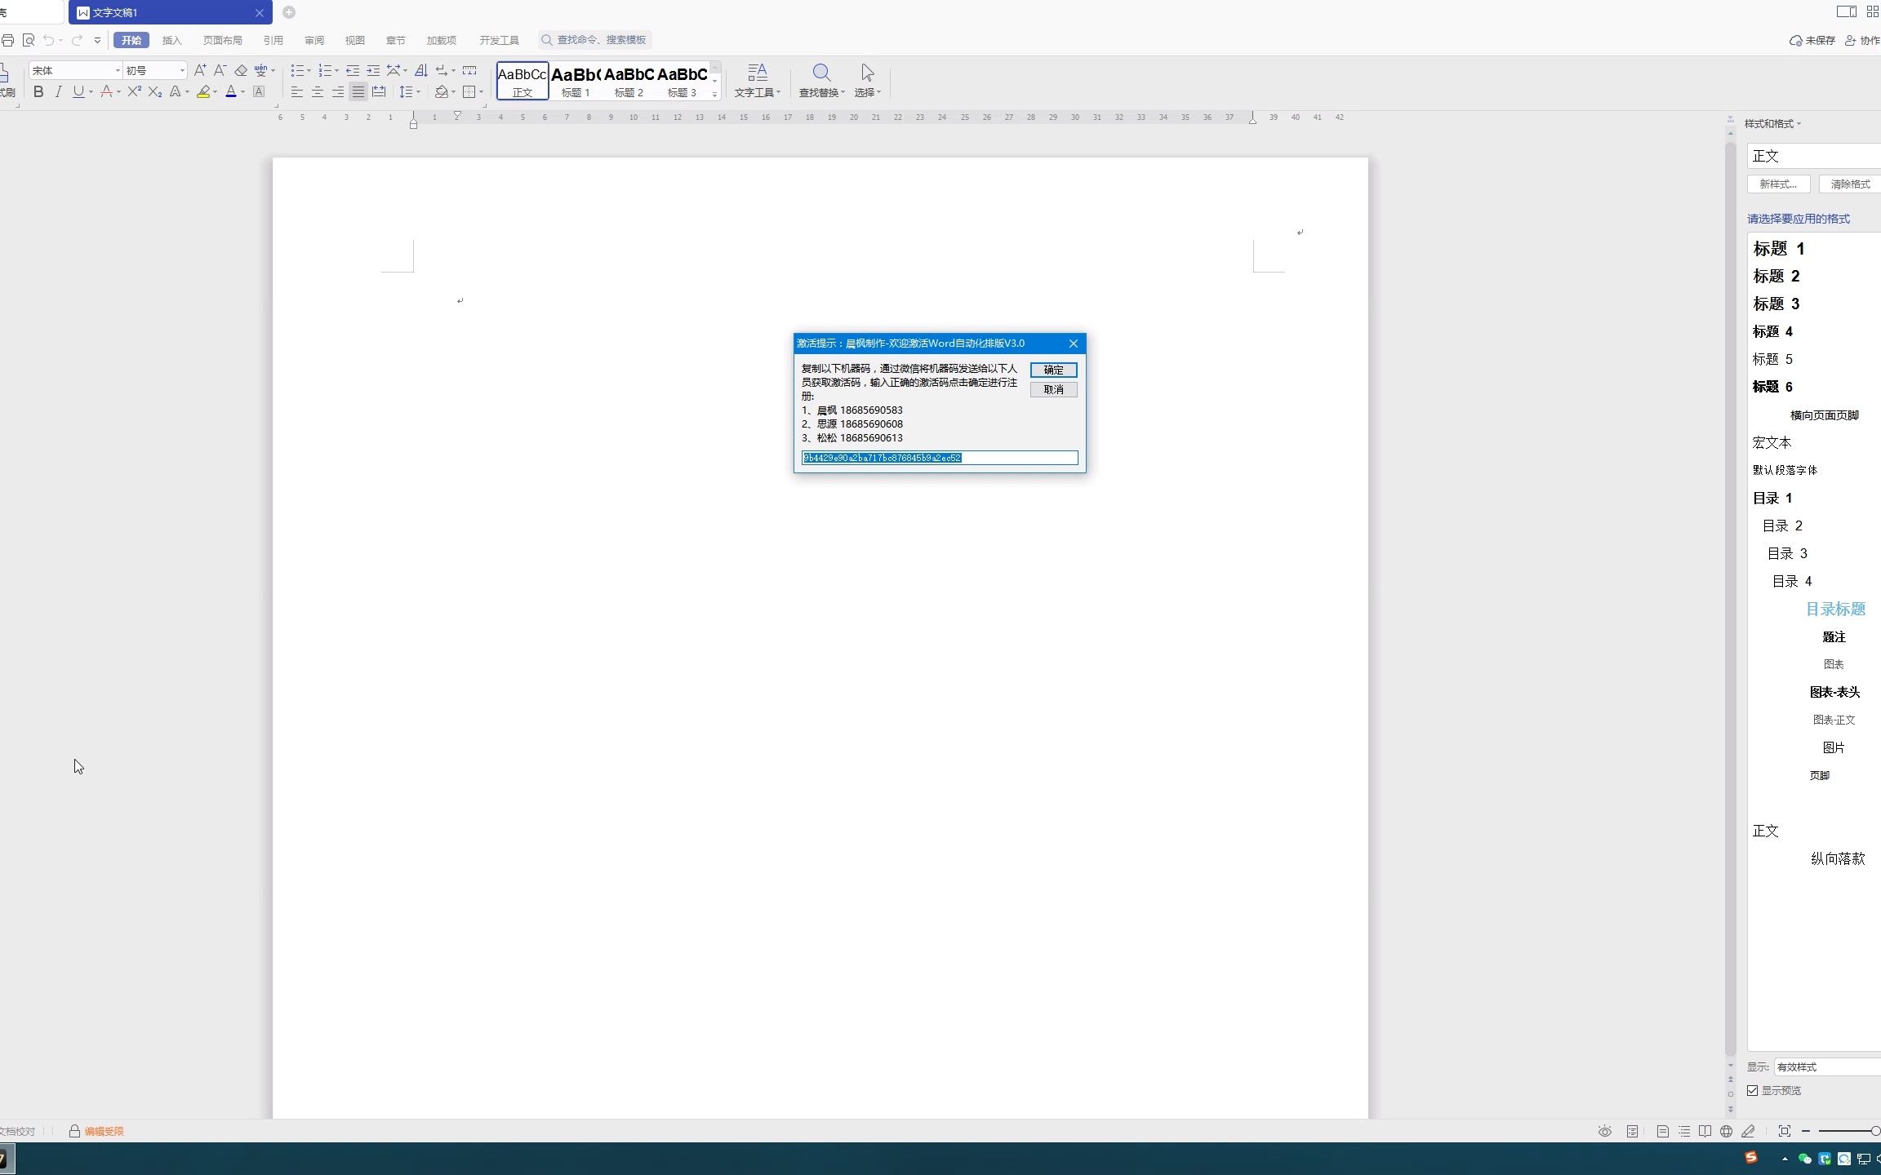Enable justified alignment toggle
This screenshot has width=1881, height=1175.
tap(358, 92)
